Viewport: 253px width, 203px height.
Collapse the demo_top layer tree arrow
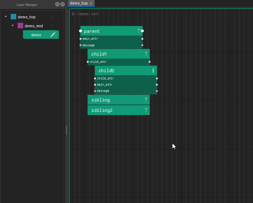[x=6, y=17]
